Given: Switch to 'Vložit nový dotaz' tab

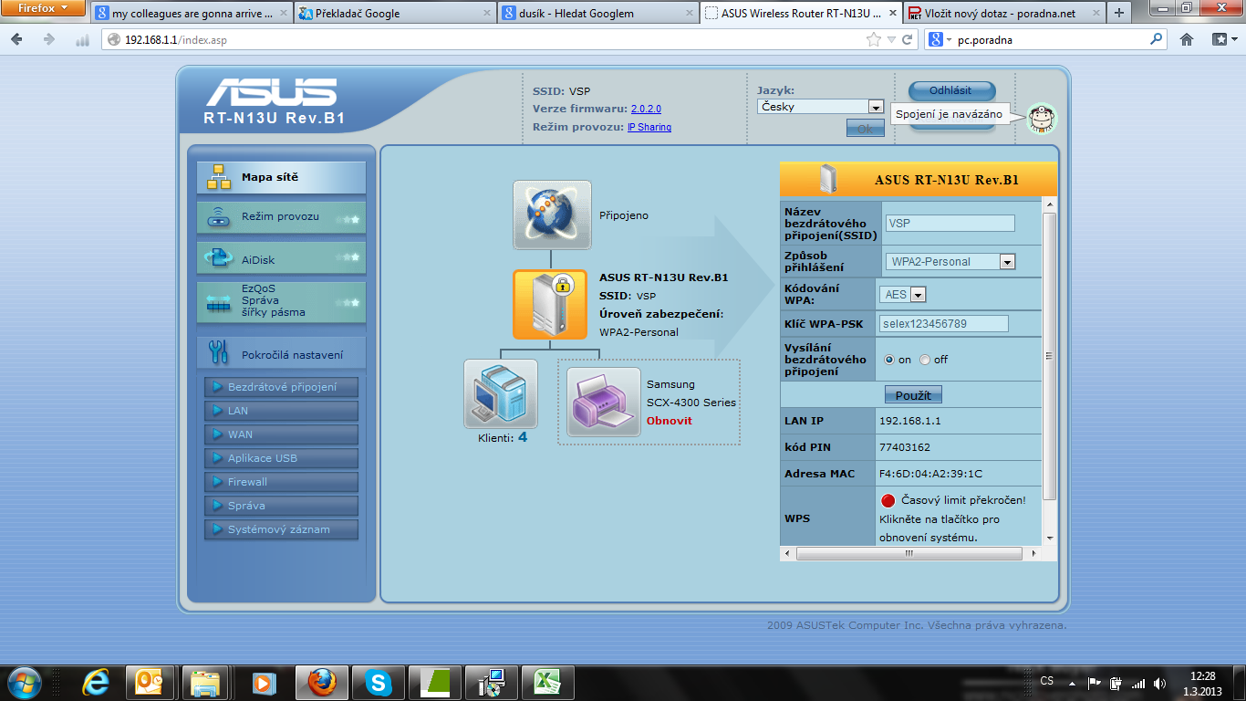Looking at the screenshot, I should 1003,14.
